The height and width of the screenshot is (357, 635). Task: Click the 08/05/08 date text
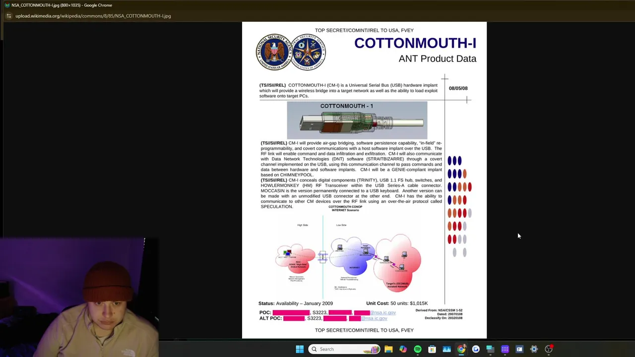click(x=458, y=88)
